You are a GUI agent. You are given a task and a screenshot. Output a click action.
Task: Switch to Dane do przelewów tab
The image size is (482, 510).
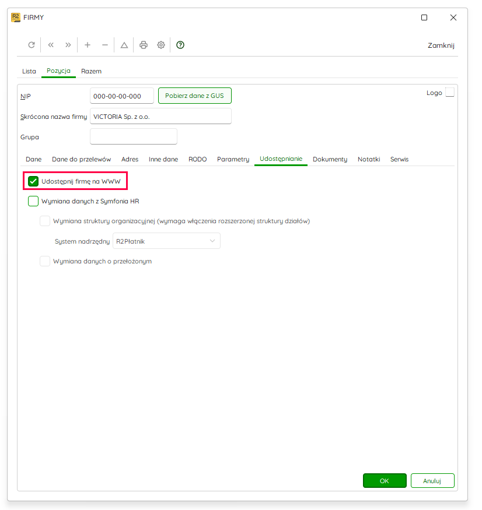tap(82, 159)
